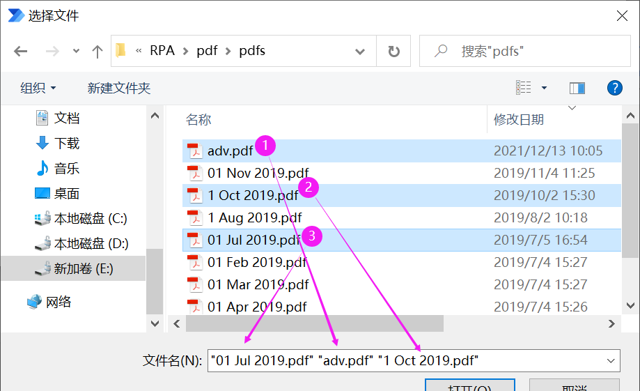Select 本地磁盘 (D:) drive
This screenshot has width=640, height=391.
click(91, 244)
